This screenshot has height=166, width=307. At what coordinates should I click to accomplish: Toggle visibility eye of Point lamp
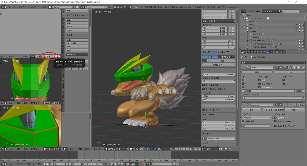[297, 25]
